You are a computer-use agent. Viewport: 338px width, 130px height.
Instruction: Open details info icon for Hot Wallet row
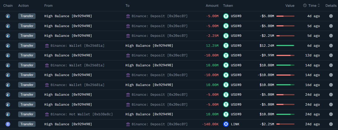(331, 115)
